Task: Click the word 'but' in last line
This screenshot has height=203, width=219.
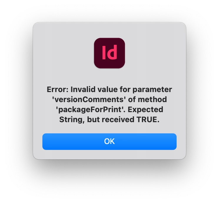Action: point(93,119)
